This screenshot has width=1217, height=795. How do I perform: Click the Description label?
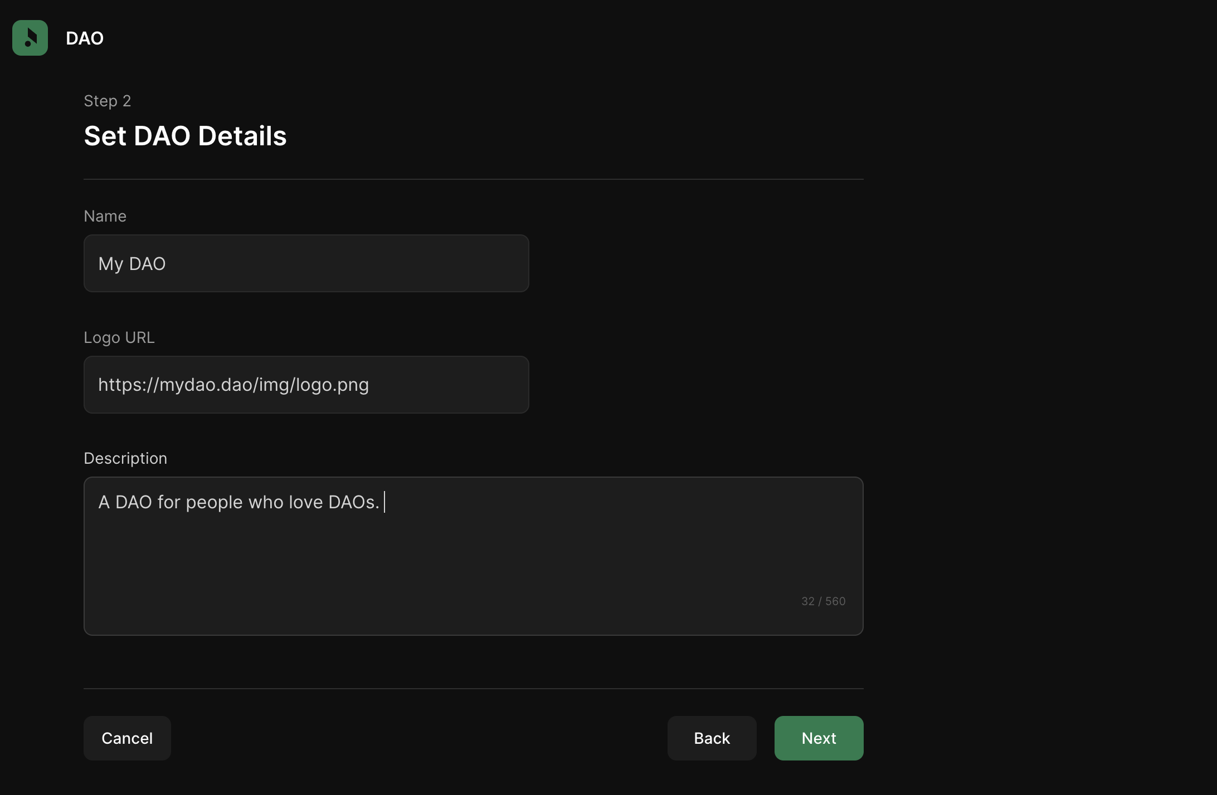pos(125,458)
